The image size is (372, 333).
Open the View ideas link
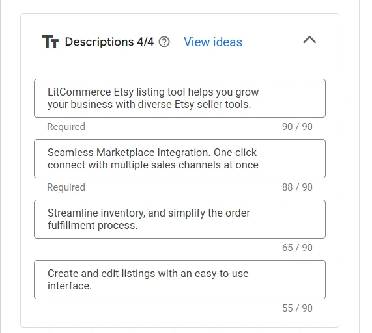tap(213, 42)
